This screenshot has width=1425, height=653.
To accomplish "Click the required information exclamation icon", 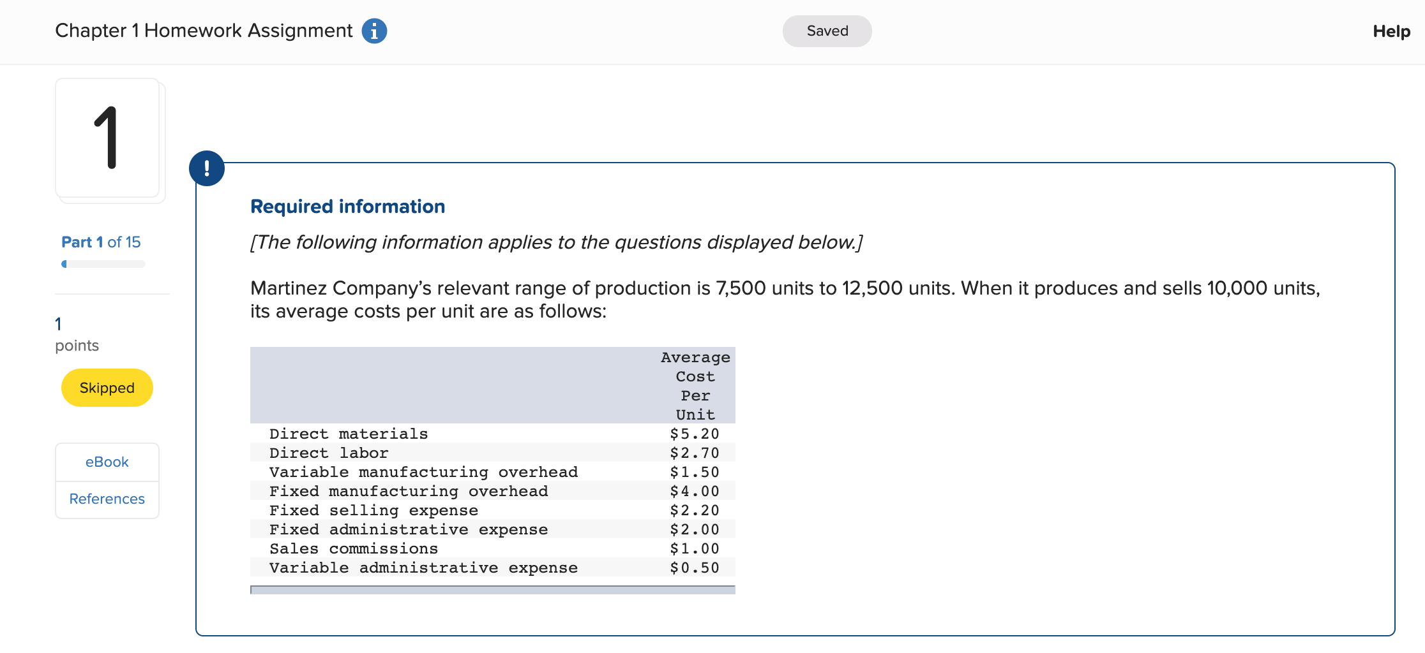I will [207, 168].
